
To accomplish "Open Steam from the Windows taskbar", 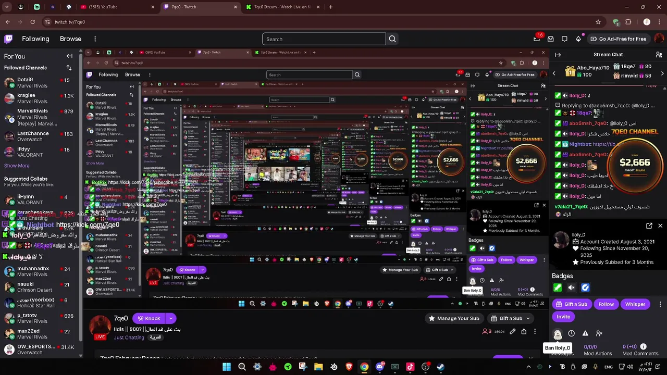I will pyautogui.click(x=440, y=367).
